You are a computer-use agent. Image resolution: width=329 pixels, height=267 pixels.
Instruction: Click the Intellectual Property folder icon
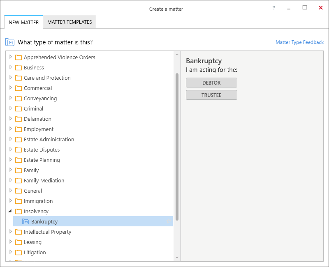click(x=19, y=232)
